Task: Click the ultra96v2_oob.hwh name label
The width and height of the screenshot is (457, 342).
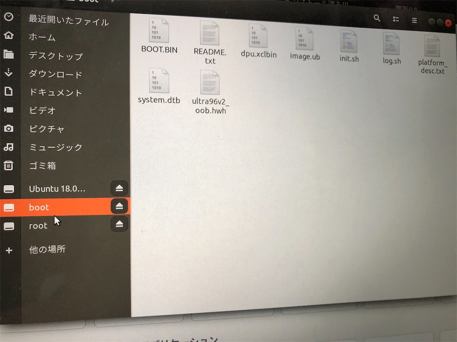Action: coord(211,106)
